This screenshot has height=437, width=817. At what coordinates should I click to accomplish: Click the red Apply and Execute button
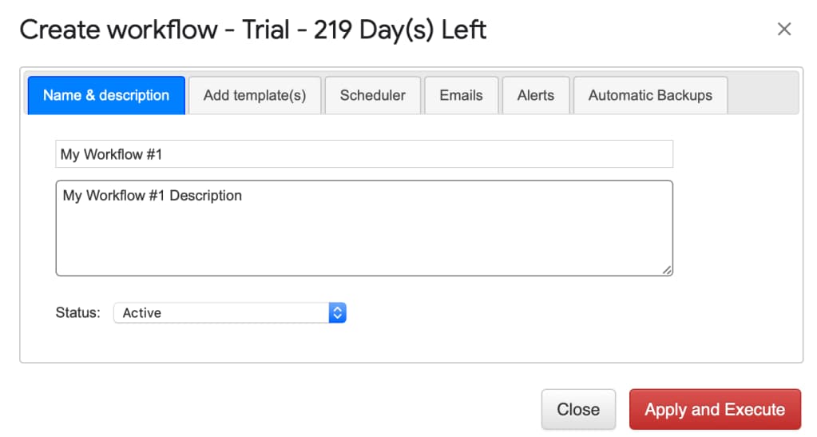(x=715, y=410)
